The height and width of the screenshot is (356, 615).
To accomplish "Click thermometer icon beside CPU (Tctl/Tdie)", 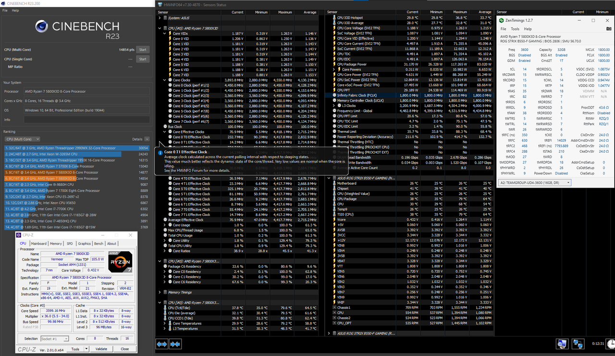I will (165, 308).
